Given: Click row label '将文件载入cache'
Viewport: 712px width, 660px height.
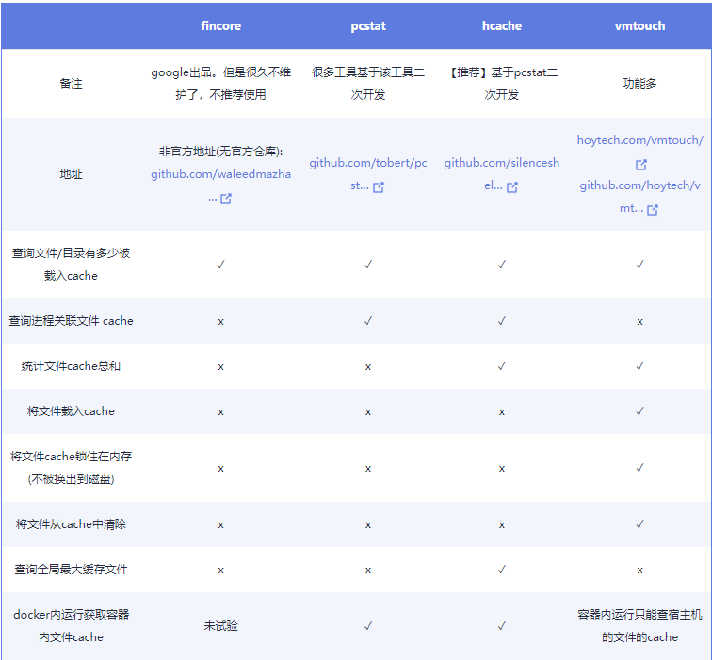Looking at the screenshot, I should tap(71, 411).
